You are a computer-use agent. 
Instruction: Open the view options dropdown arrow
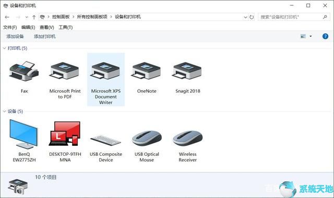[x=311, y=36]
